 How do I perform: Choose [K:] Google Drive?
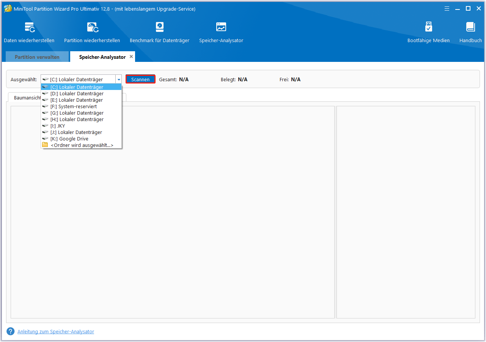point(81,139)
